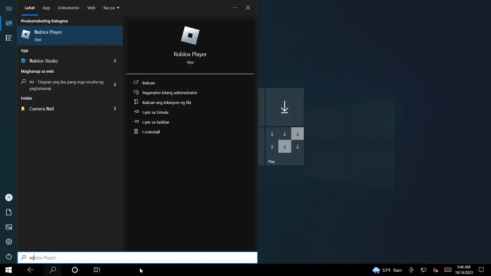Click the large download tile in Start
491x276 pixels.
(285, 107)
